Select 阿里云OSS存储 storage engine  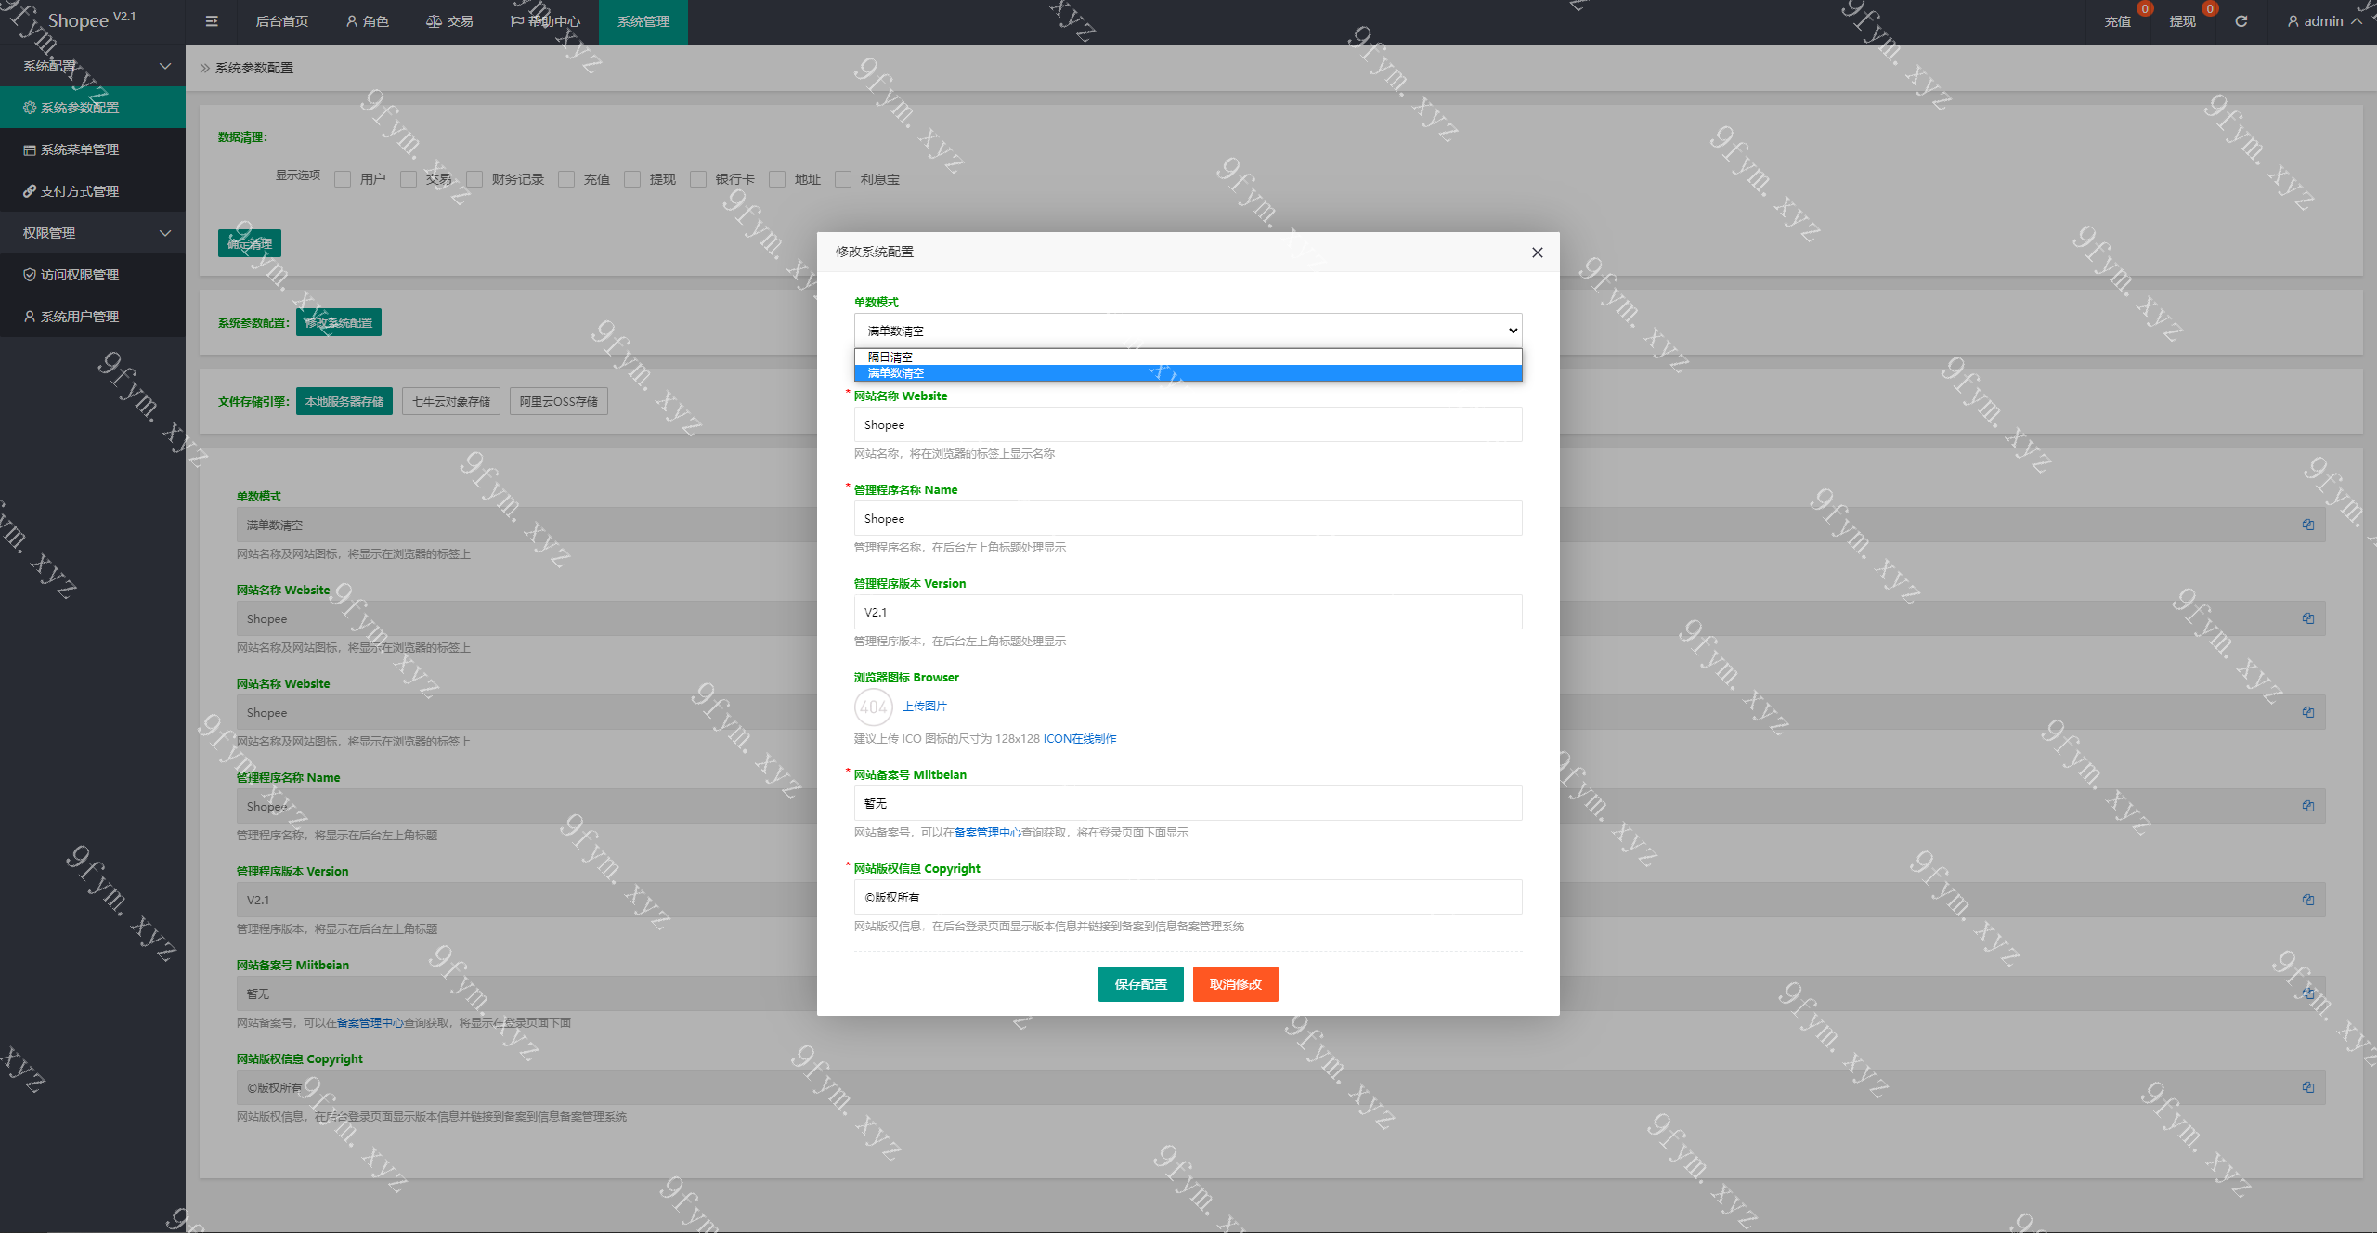559,401
